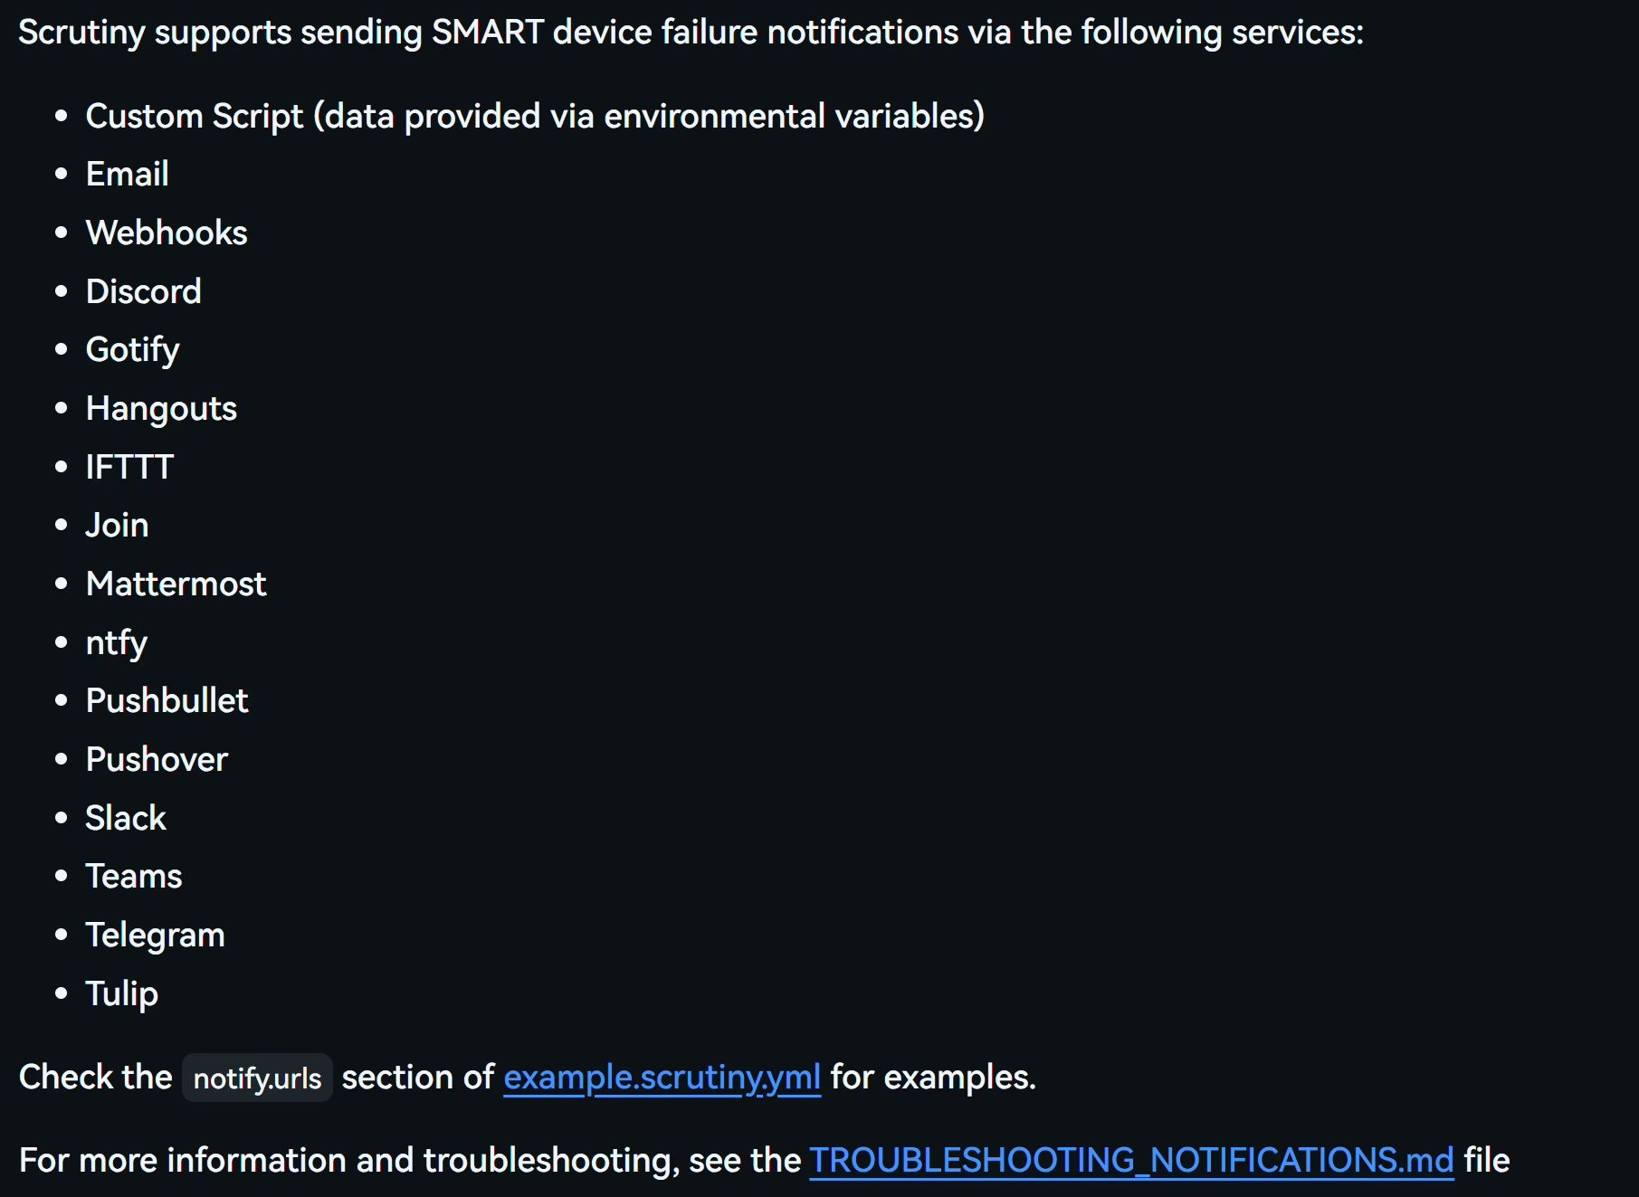Click the Pushbullet list item

click(x=167, y=701)
